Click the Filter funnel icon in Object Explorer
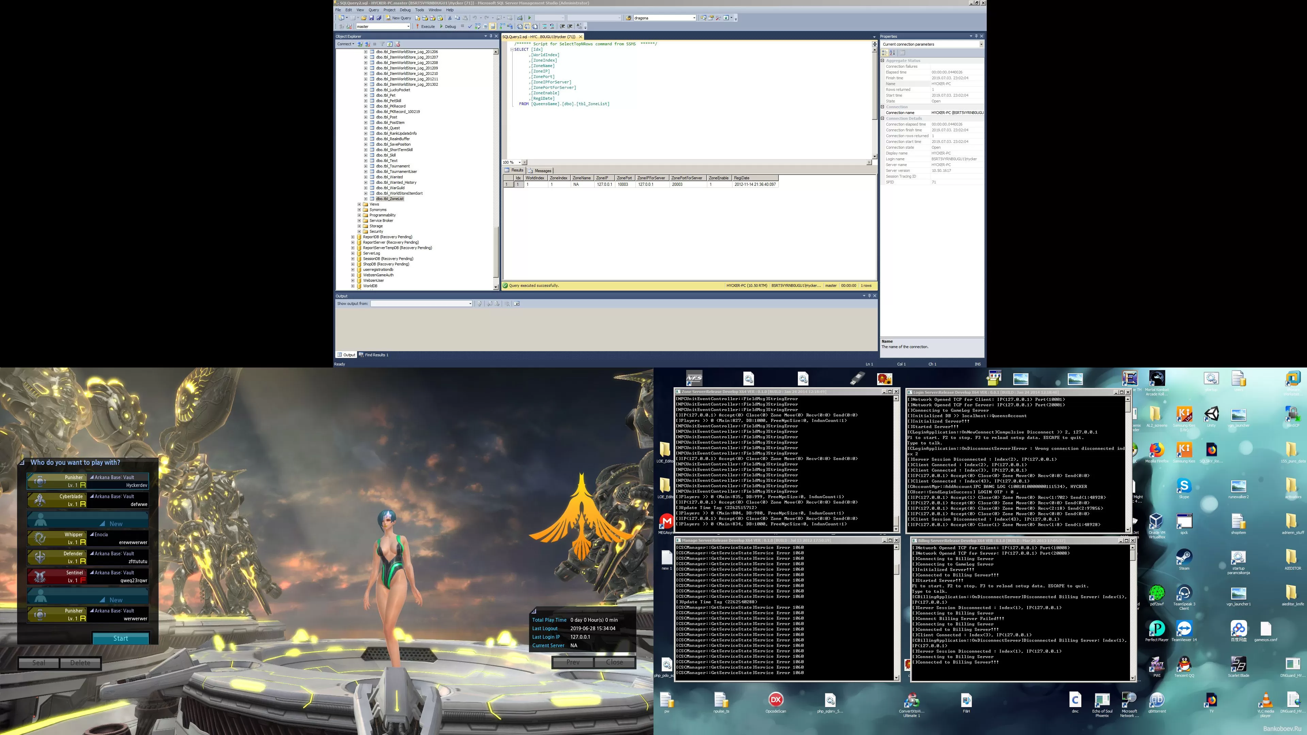 coord(383,44)
